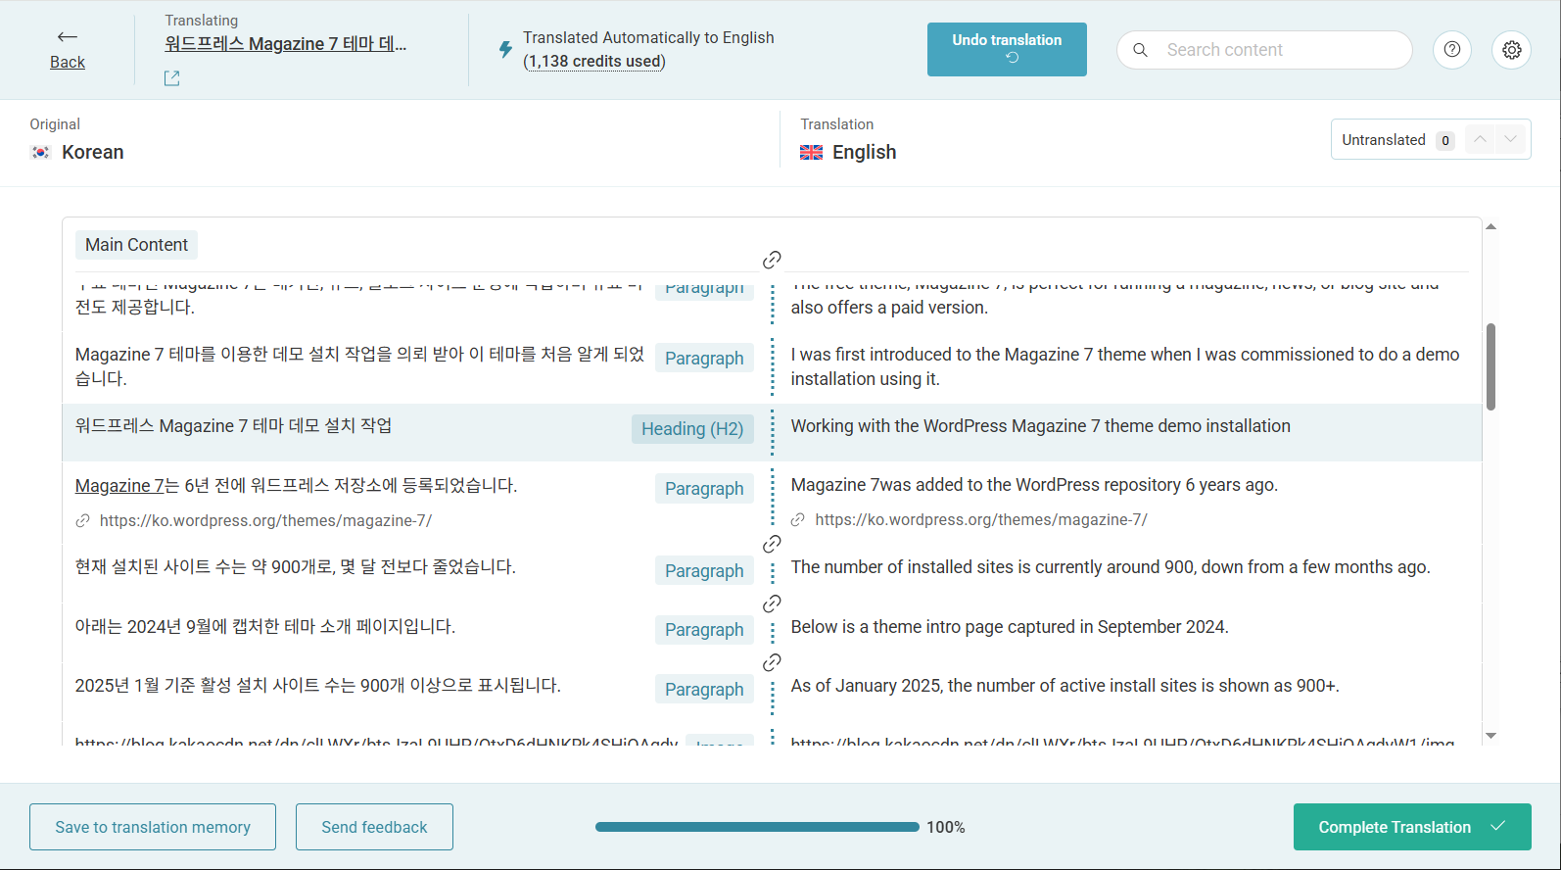
Task: Click Paragraph tag for '현재 설치된 사이트' row
Action: point(704,571)
